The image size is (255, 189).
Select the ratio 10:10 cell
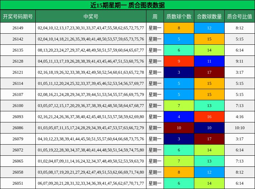pyautogui.click(x=240, y=127)
